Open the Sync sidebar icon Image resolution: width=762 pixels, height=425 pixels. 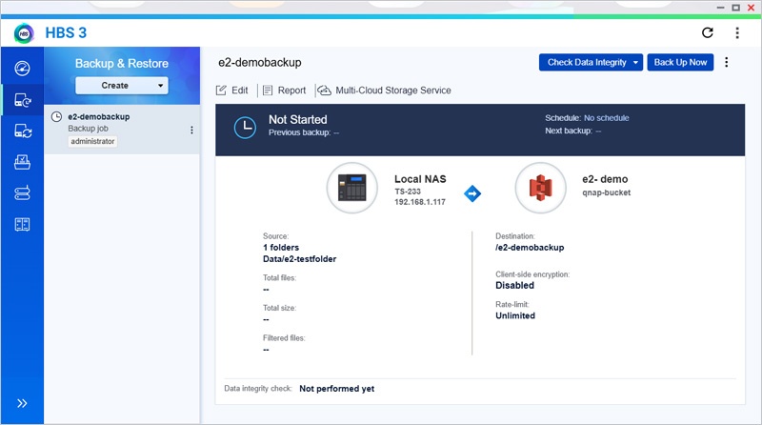click(x=23, y=132)
